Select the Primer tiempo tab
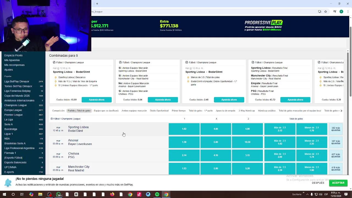 pos(179,111)
